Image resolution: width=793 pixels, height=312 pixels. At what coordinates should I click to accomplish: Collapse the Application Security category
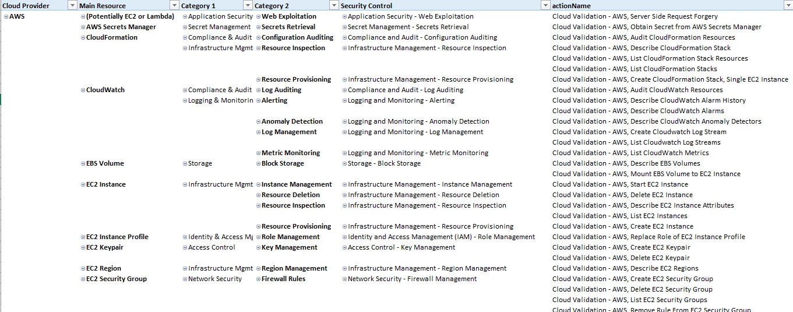185,17
